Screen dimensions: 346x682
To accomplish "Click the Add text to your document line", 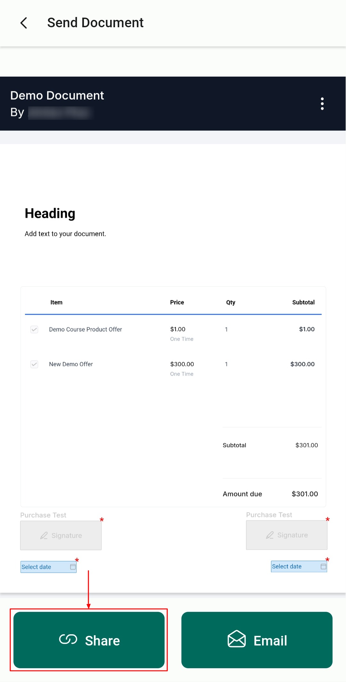I will coord(65,234).
